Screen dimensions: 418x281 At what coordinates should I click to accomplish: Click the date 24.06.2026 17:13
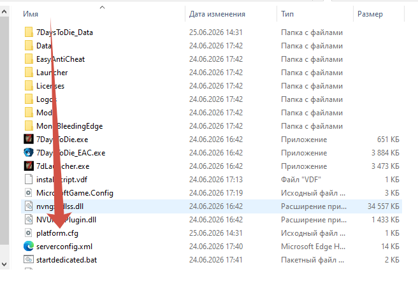(x=216, y=180)
